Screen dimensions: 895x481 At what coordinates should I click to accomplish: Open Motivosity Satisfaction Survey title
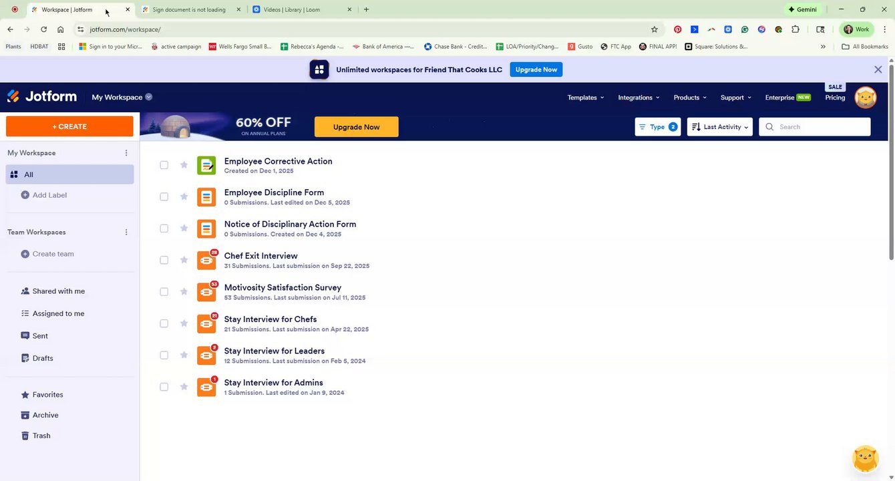coord(283,287)
